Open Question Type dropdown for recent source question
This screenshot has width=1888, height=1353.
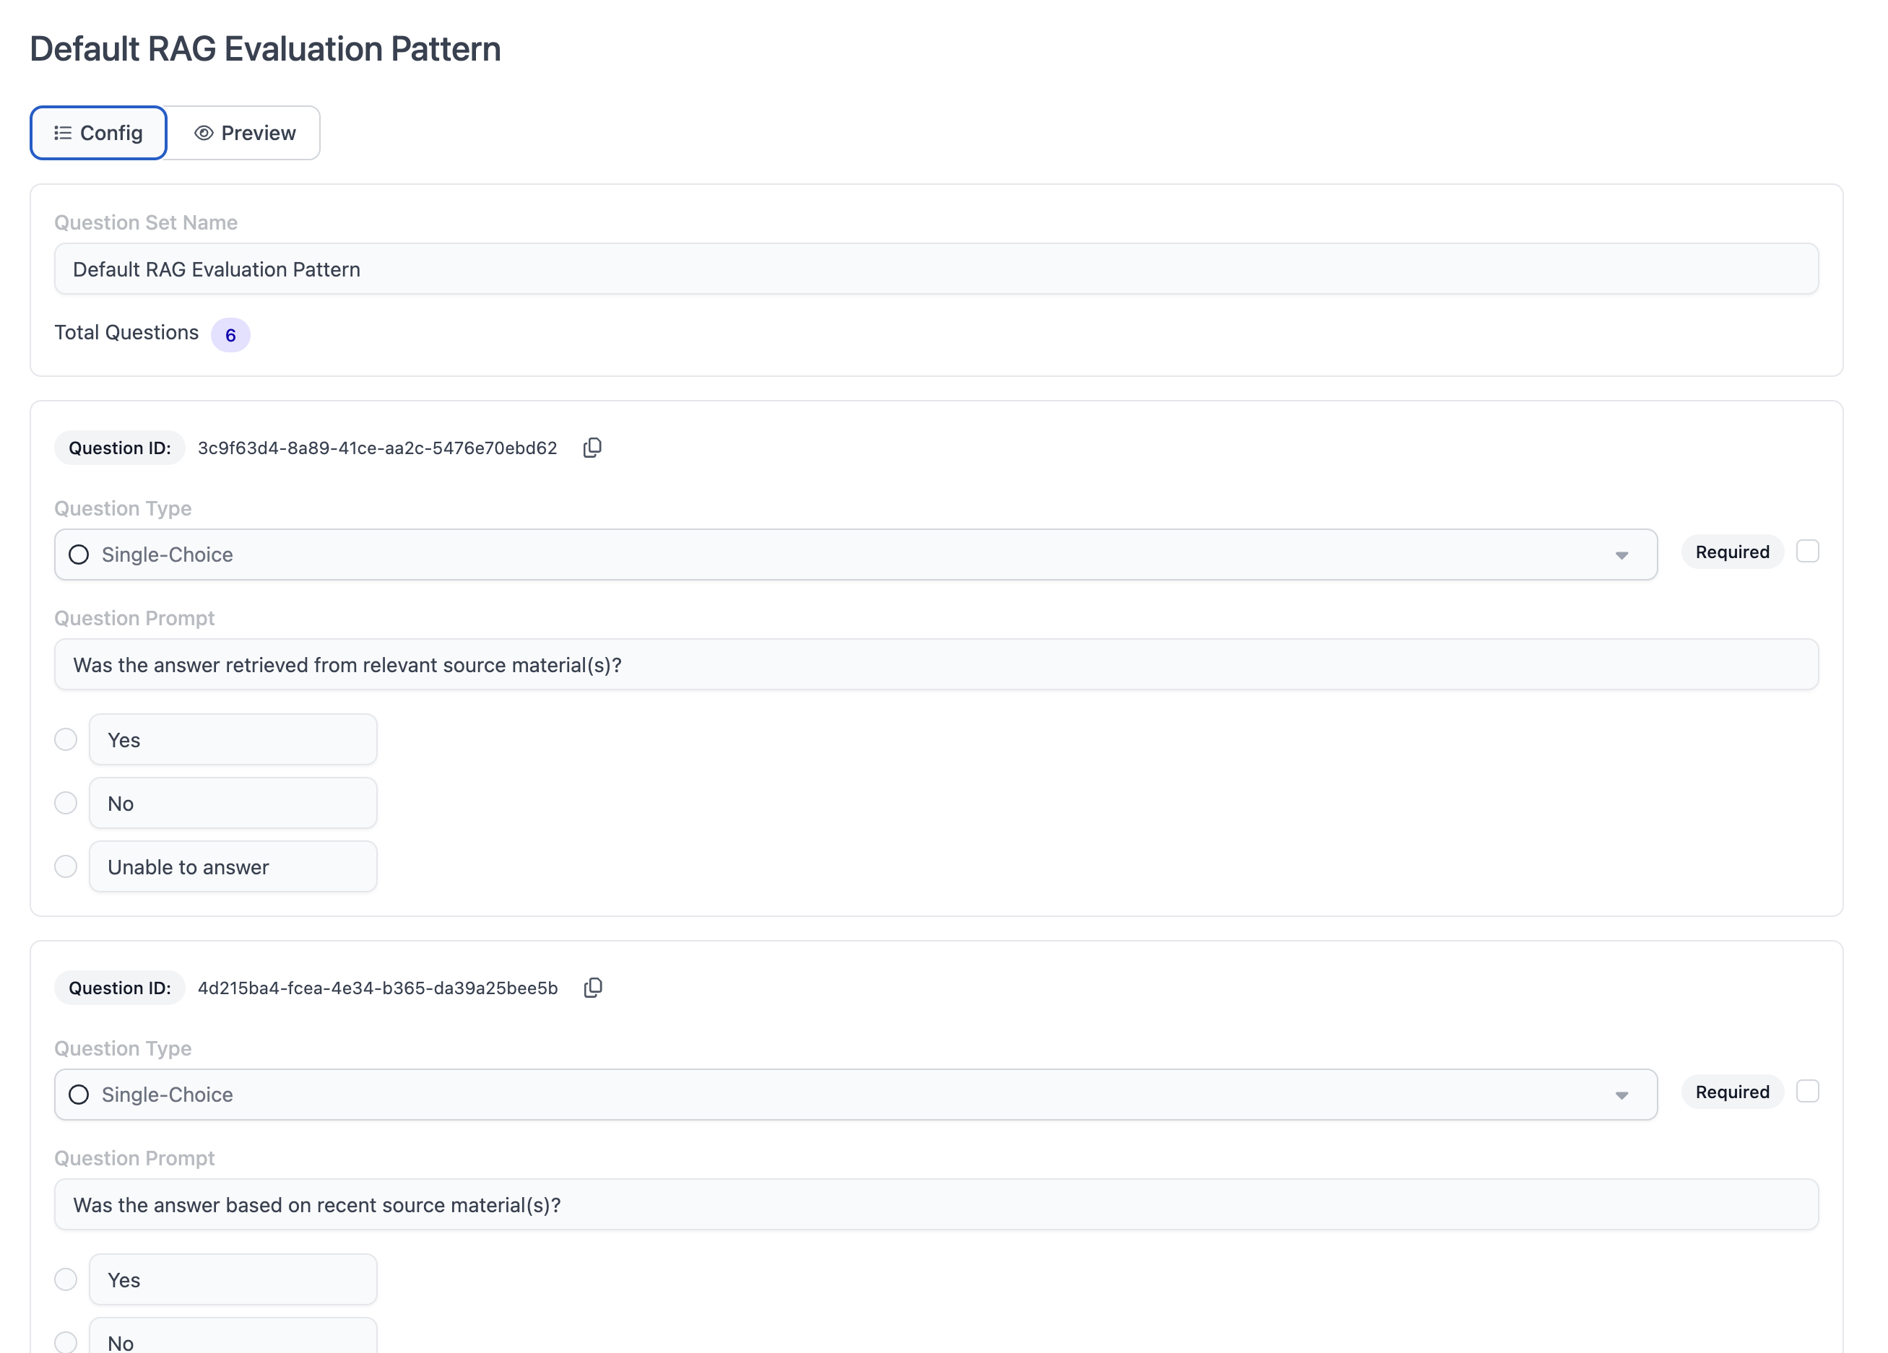(856, 1095)
